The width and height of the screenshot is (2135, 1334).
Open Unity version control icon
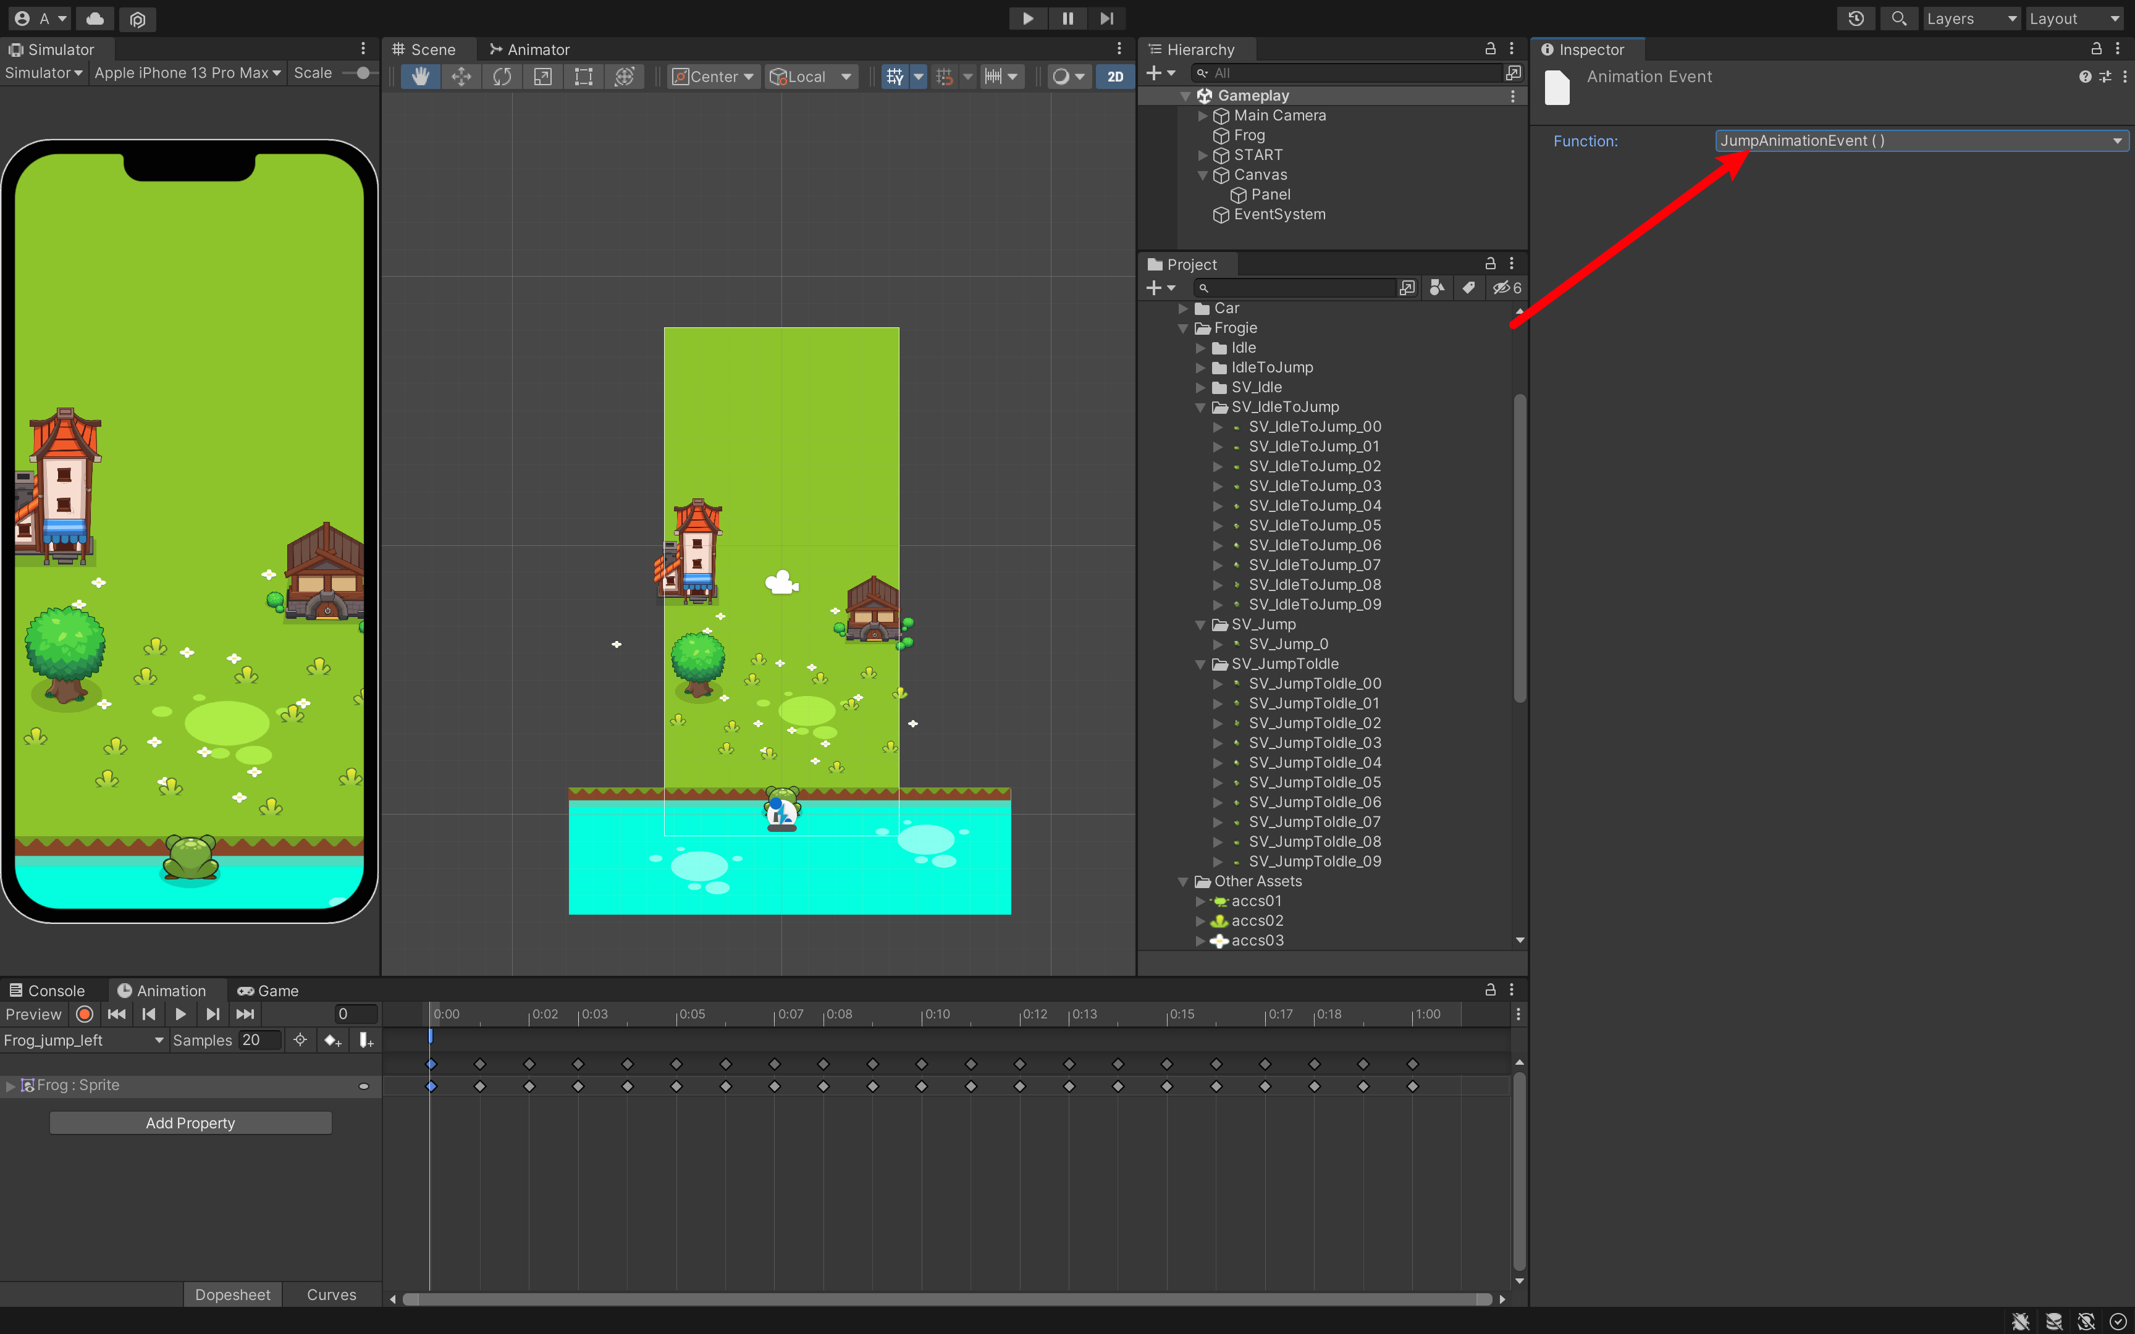[x=138, y=19]
